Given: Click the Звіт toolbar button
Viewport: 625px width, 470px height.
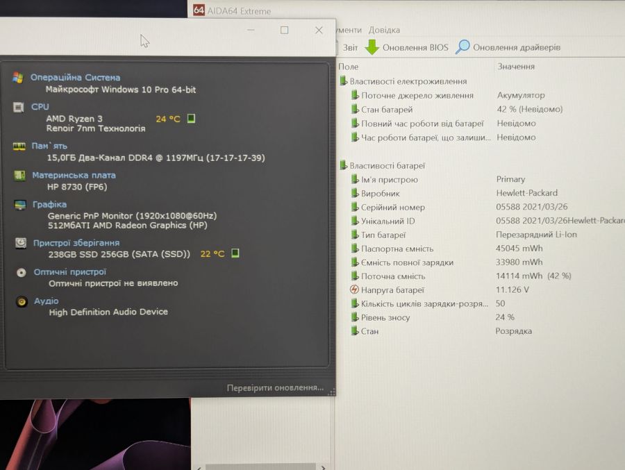Looking at the screenshot, I should (x=351, y=47).
